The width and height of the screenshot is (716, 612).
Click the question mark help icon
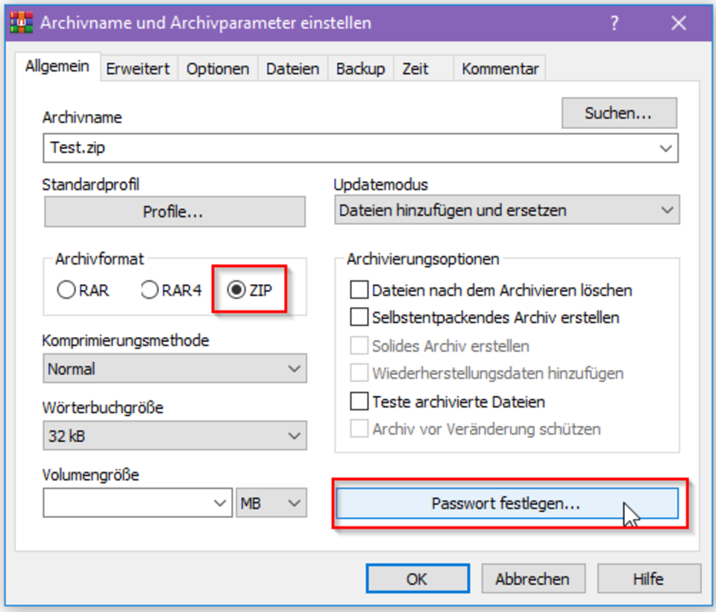coord(615,22)
